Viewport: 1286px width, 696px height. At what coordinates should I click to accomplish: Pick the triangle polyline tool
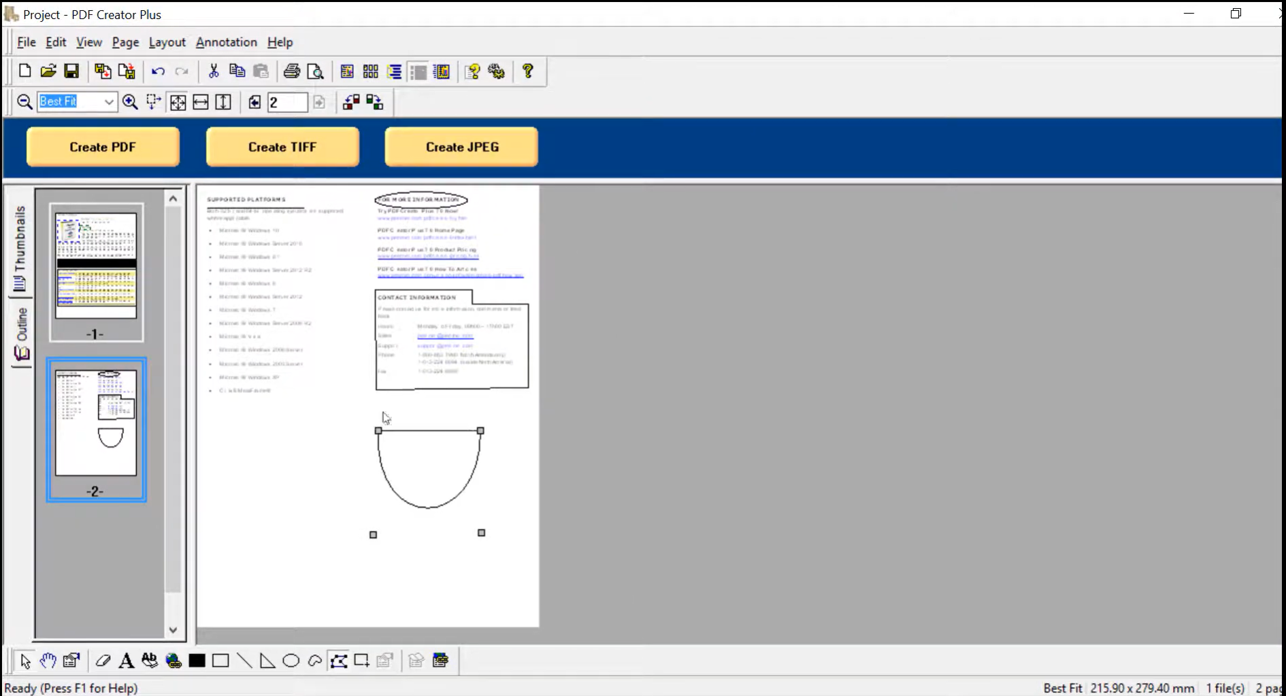pos(267,661)
